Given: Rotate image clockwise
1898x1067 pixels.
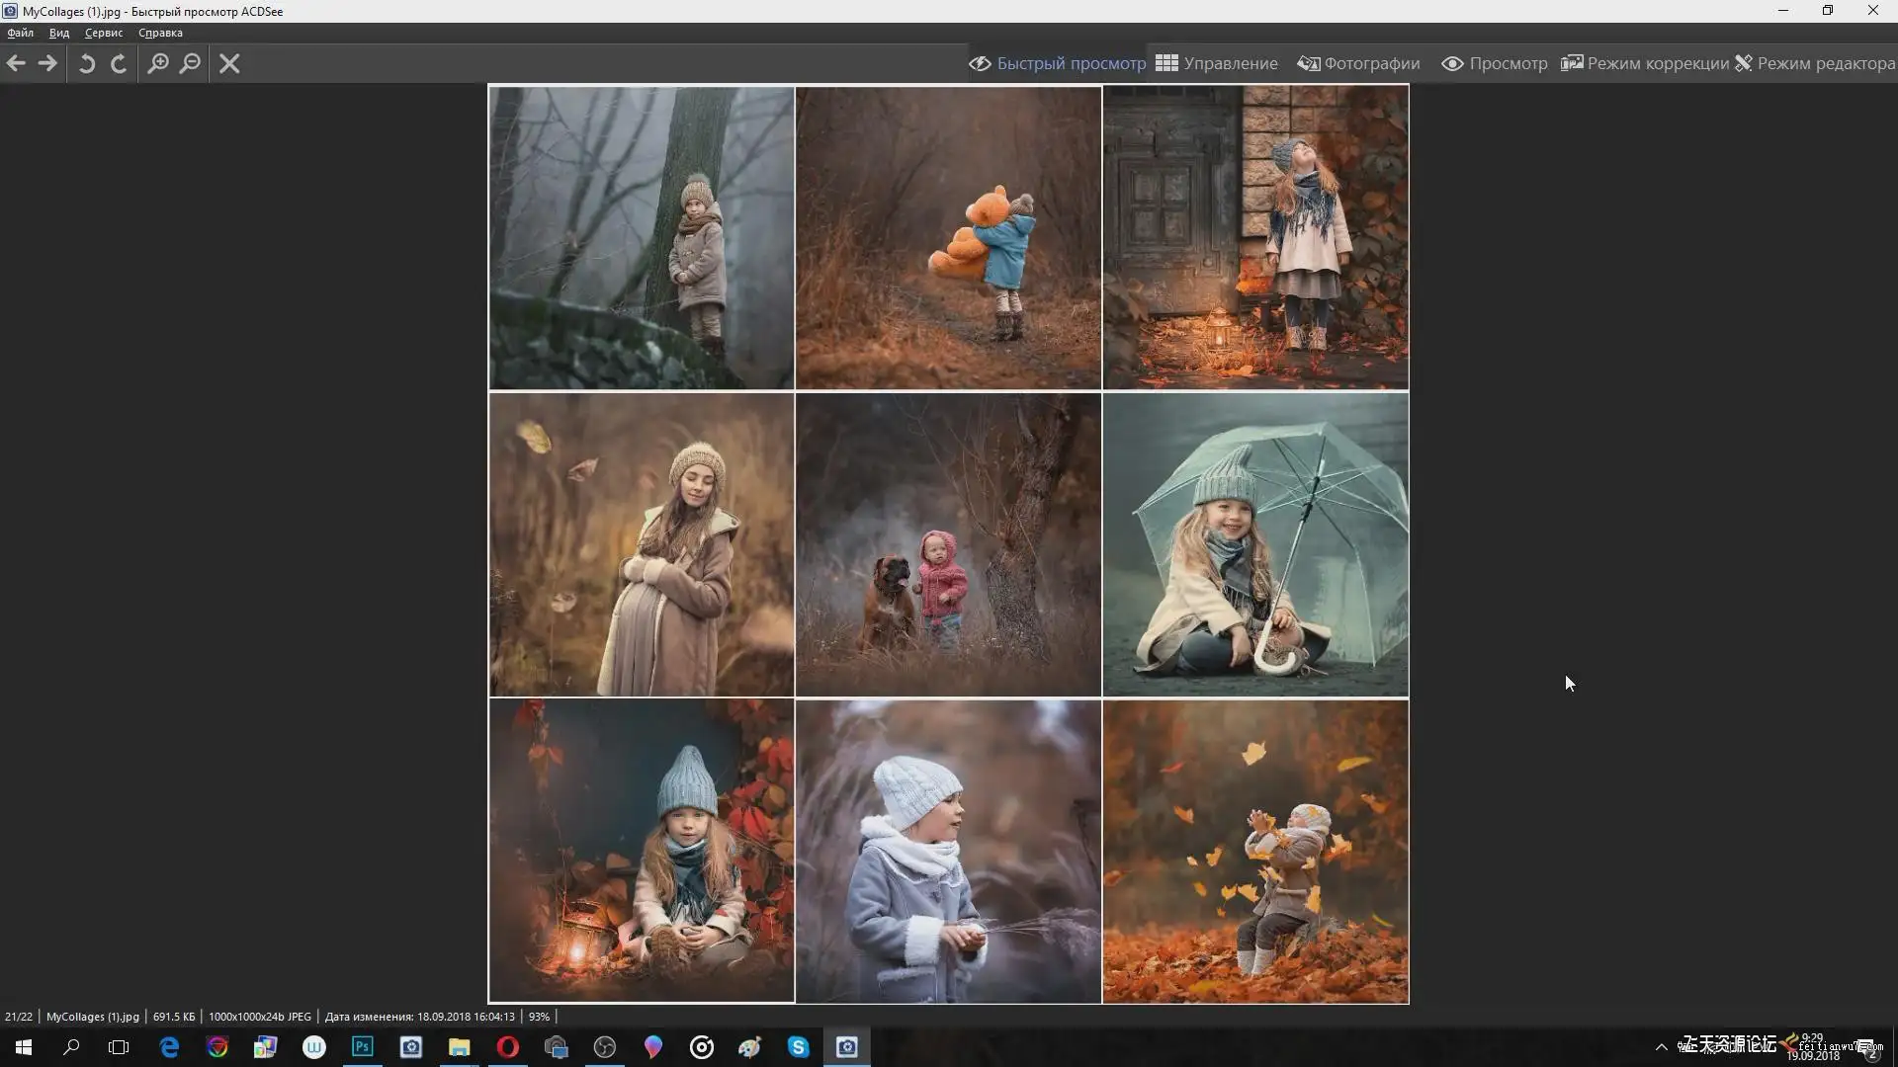Looking at the screenshot, I should [x=119, y=63].
